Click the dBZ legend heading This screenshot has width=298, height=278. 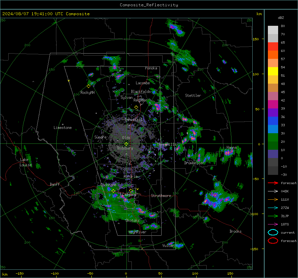pyautogui.click(x=281, y=18)
